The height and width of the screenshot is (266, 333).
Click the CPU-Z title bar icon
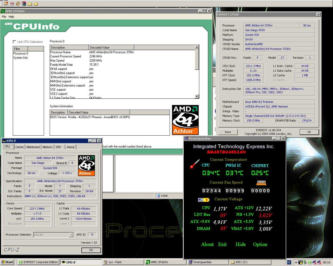point(4,141)
